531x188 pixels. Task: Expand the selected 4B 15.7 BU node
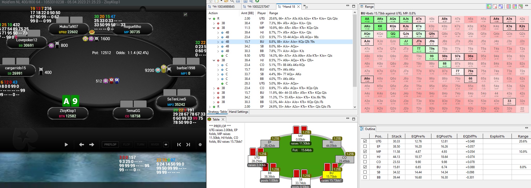(218, 42)
